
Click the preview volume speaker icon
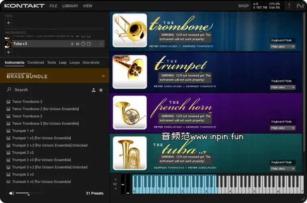[11, 193]
